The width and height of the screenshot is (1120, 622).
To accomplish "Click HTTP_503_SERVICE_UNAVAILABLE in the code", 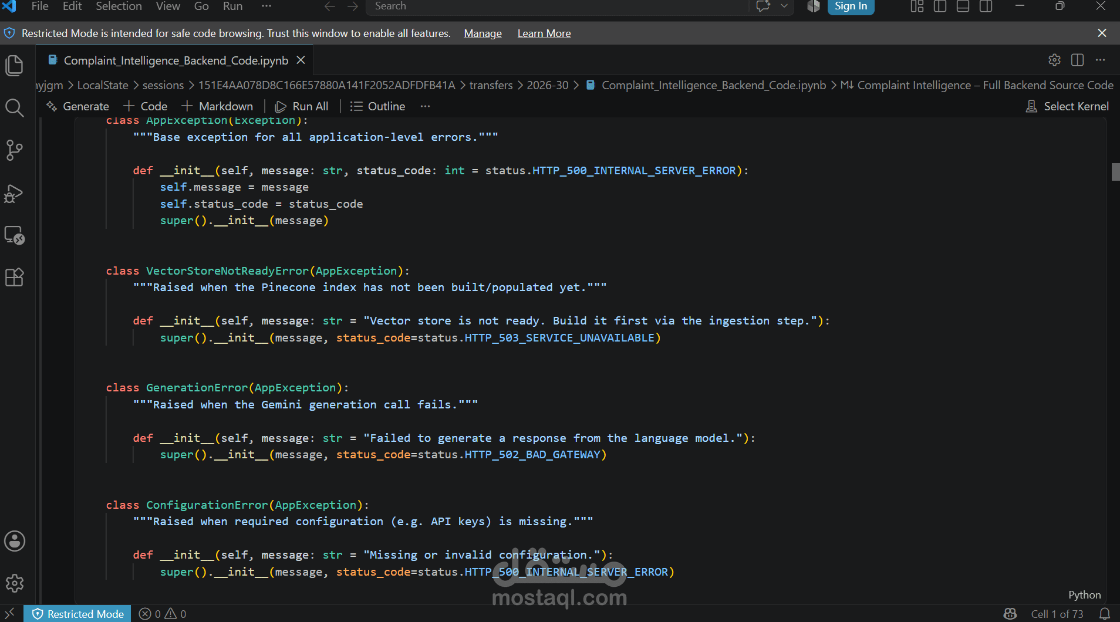I will coord(559,337).
